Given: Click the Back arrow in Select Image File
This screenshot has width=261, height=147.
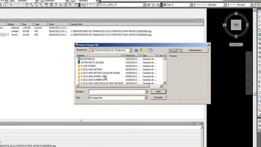Looking at the screenshot, I should coord(136,50).
